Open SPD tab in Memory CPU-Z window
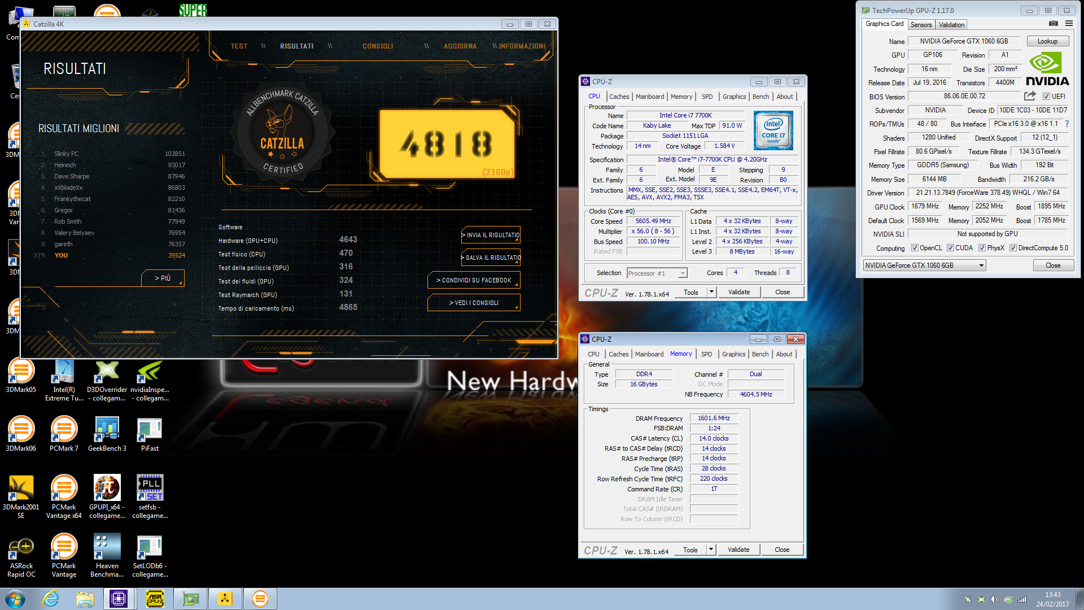Viewport: 1084px width, 610px height. pyautogui.click(x=706, y=354)
